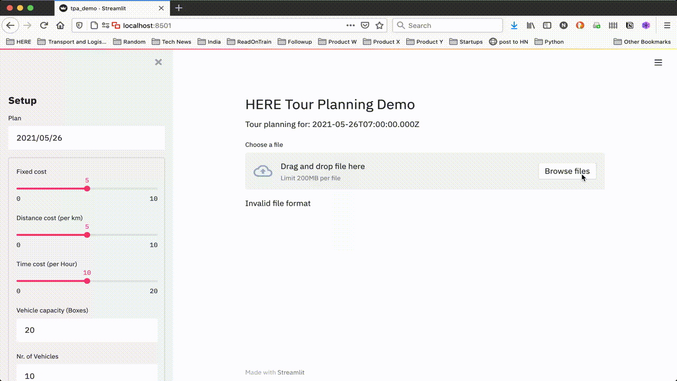Open the Random bookmarks folder
Viewport: 677px width, 381px height.
[129, 42]
